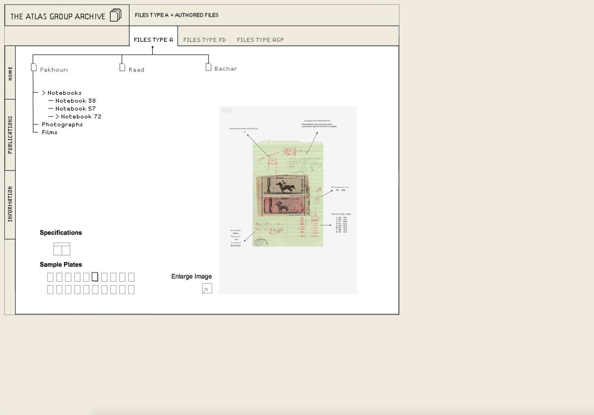This screenshot has width=594, height=415.
Task: Open Notebook 38 in the tree
Action: [x=76, y=101]
